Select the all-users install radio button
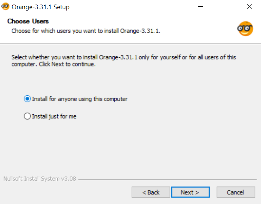Screen dimensions: 261x204 pos(27,99)
